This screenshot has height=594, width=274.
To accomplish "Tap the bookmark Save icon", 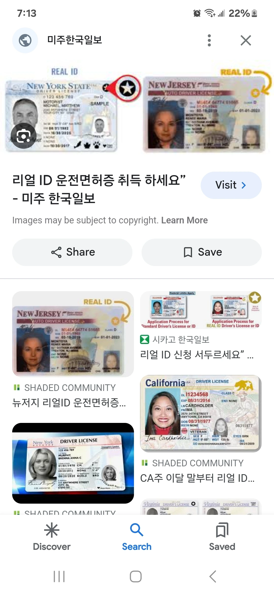I will point(188,252).
